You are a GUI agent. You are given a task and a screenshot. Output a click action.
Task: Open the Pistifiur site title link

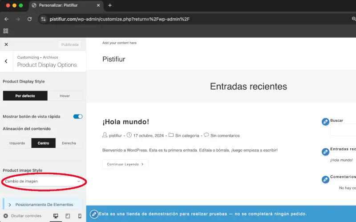coord(114,59)
